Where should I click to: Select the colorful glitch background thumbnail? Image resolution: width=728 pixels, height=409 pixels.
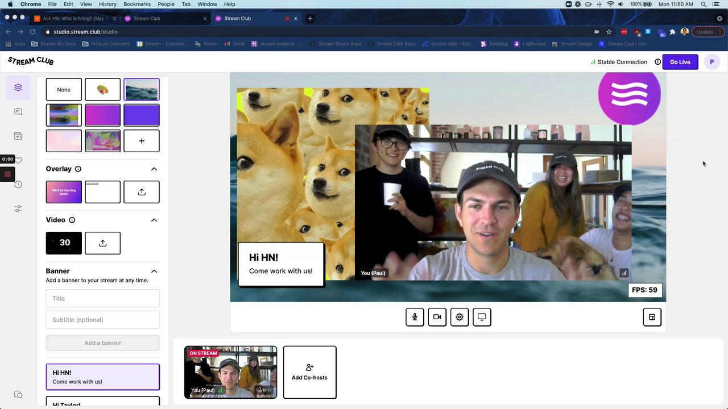click(x=64, y=115)
